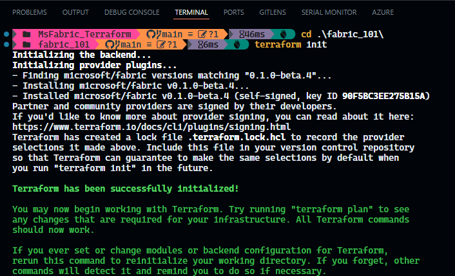Image resolution: width=455 pixels, height=276 pixels.
Task: Click the blue command marker beside MsFabric_Terraform
Action: (6, 34)
